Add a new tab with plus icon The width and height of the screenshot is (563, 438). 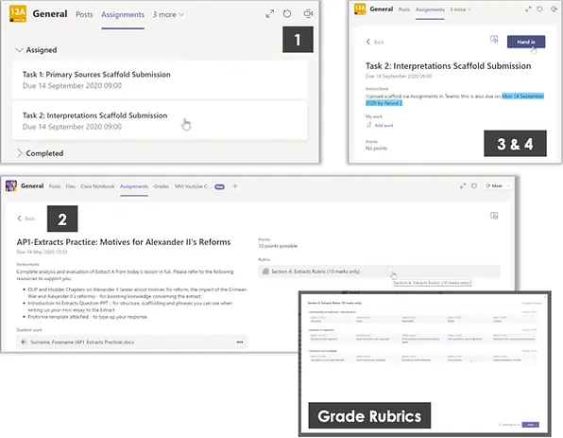click(235, 186)
